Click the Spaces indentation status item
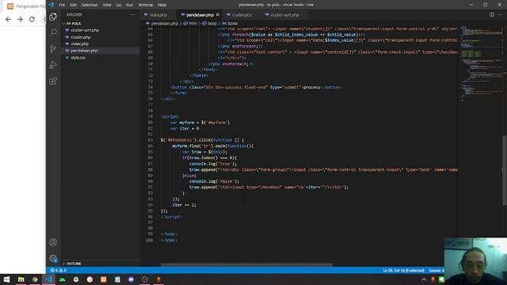The image size is (507, 285). tap(436, 270)
